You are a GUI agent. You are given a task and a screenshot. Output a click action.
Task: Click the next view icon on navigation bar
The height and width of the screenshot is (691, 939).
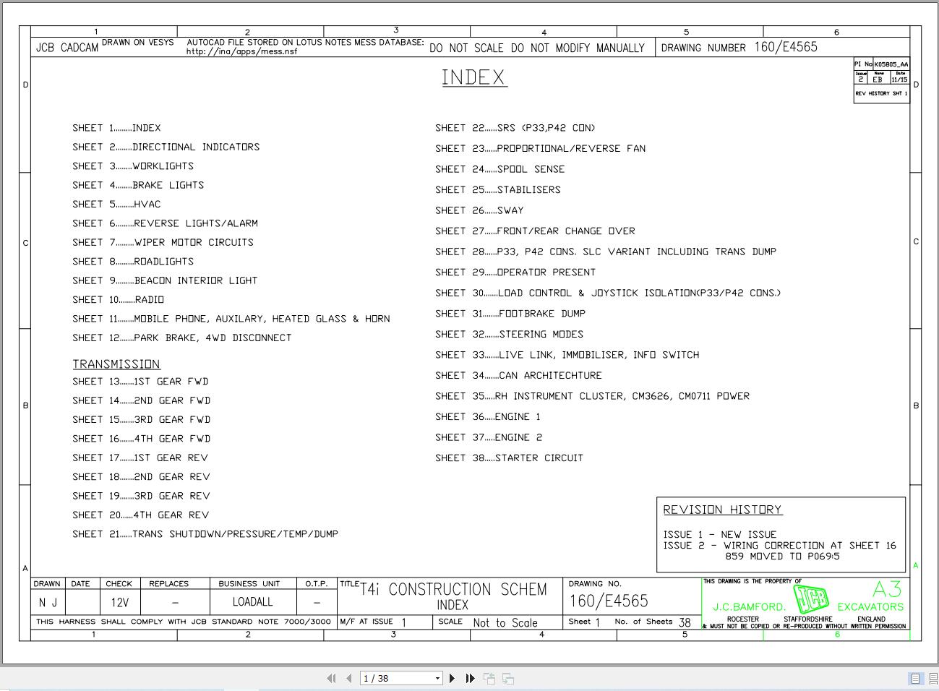click(x=507, y=678)
